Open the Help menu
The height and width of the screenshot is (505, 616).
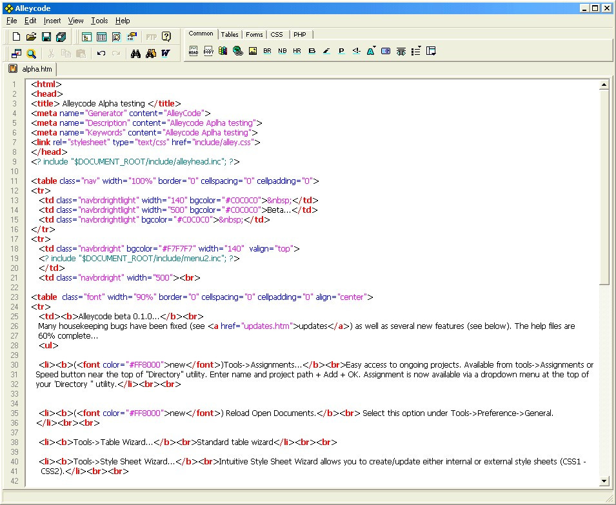pos(123,21)
